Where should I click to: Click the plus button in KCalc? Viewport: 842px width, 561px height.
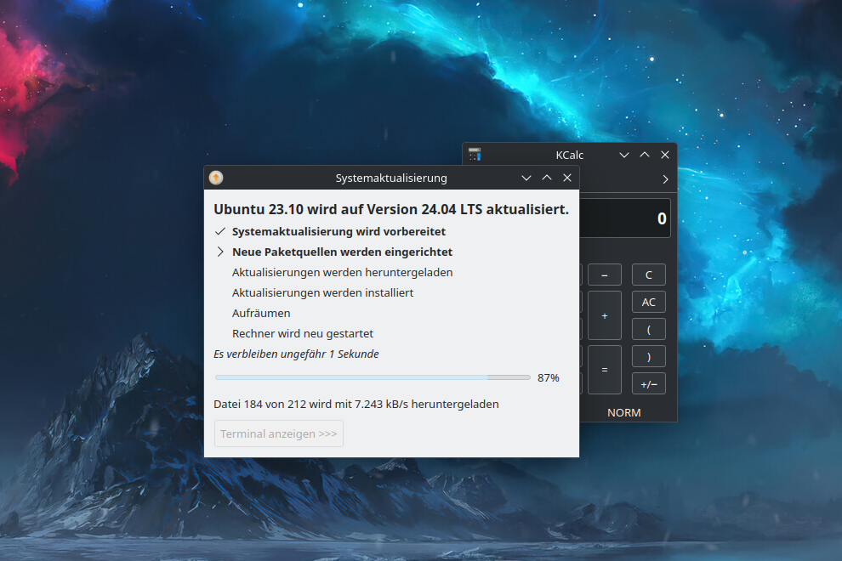[605, 315]
